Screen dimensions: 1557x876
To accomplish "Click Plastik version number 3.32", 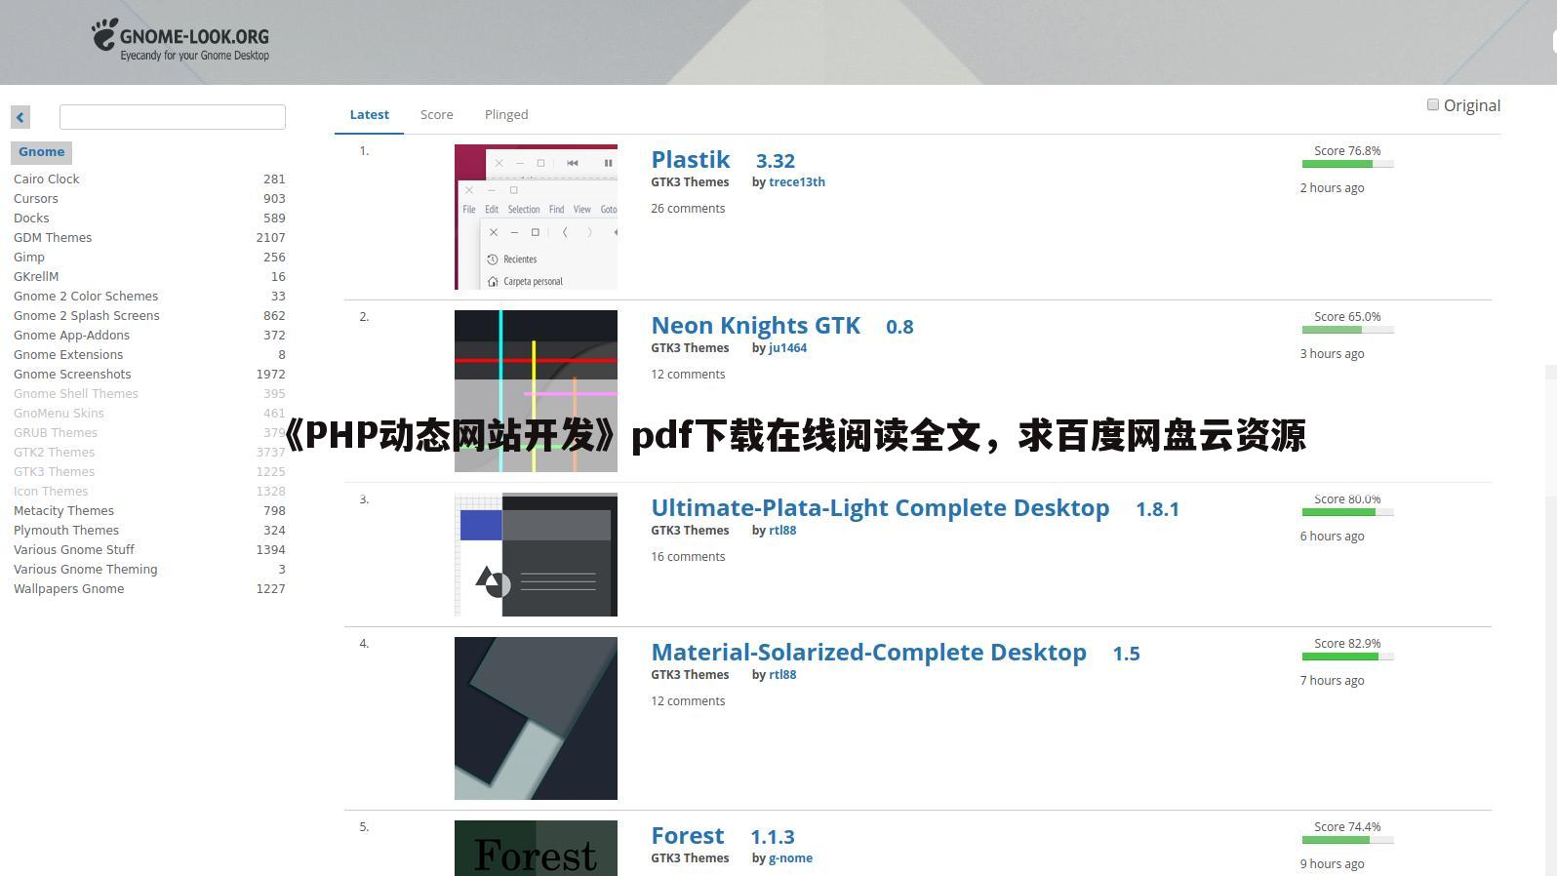I will pyautogui.click(x=776, y=161).
